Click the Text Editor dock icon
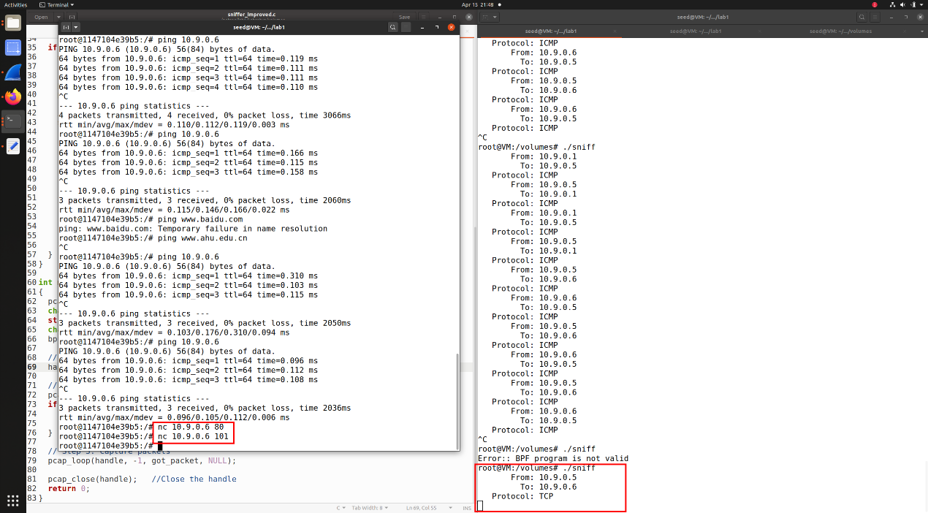Viewport: 928px width, 513px height. click(x=13, y=146)
